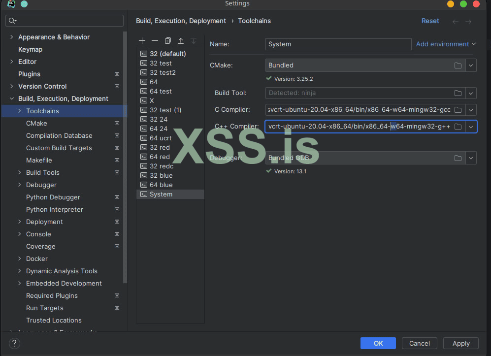Open the Debugger dropdown arrow
The height and width of the screenshot is (356, 491).
(471, 158)
